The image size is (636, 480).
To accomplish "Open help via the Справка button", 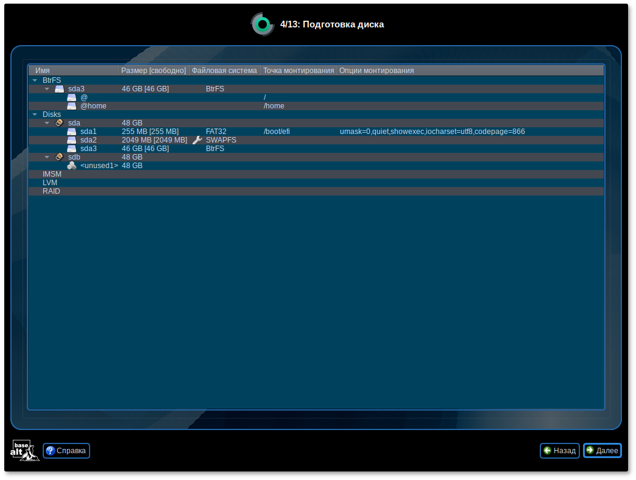I will [x=66, y=451].
